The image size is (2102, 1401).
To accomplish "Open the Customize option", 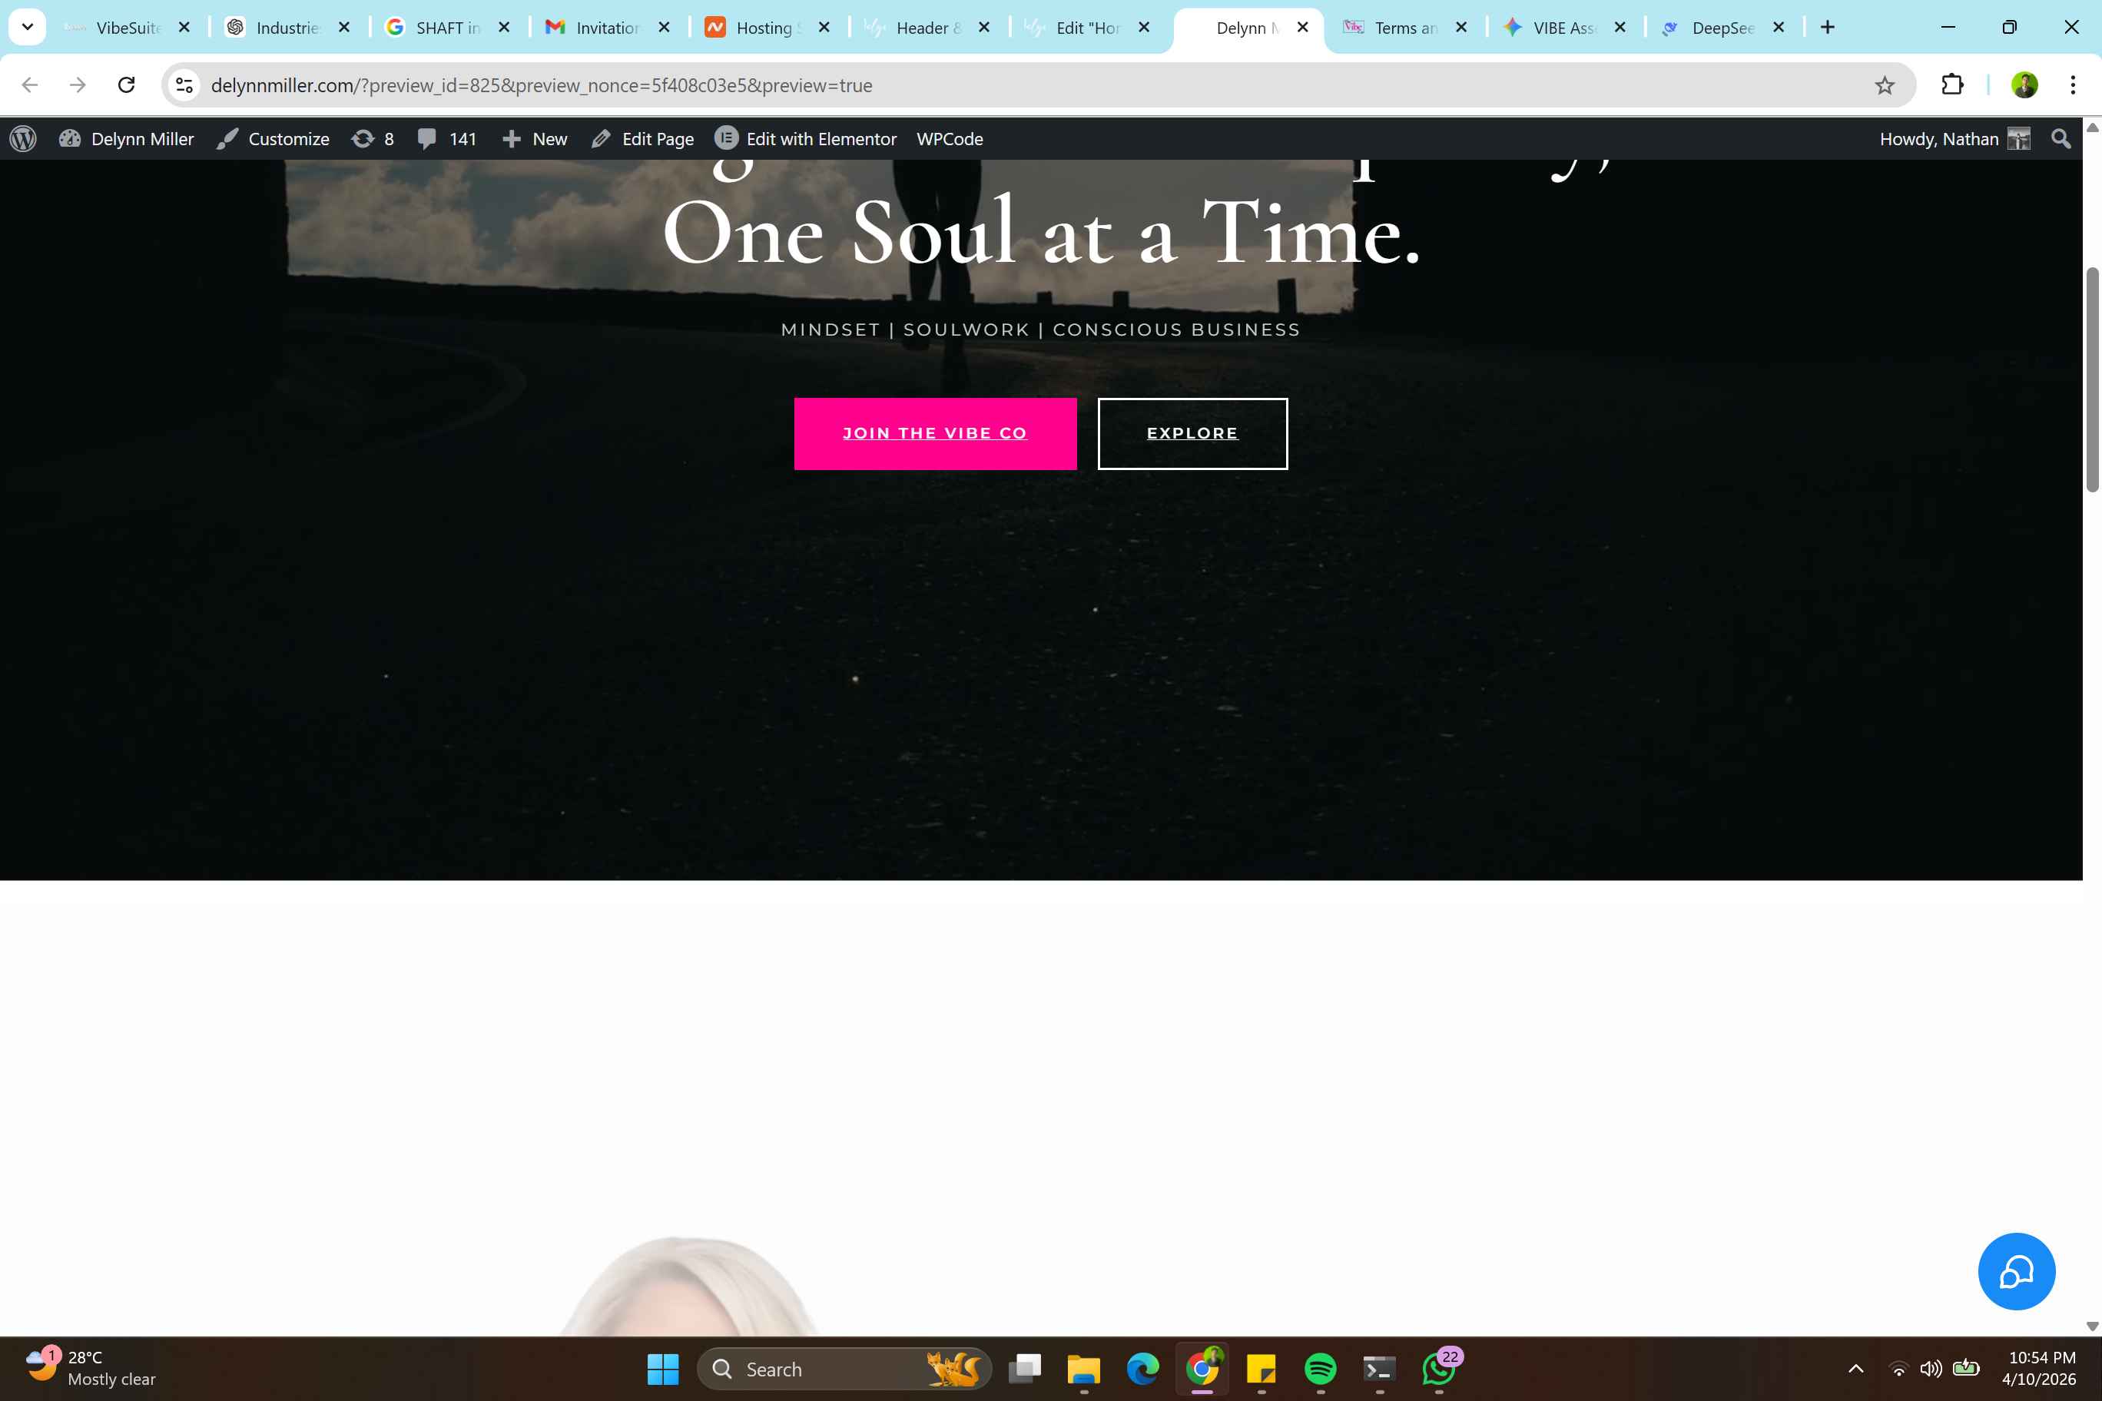I will click(274, 138).
